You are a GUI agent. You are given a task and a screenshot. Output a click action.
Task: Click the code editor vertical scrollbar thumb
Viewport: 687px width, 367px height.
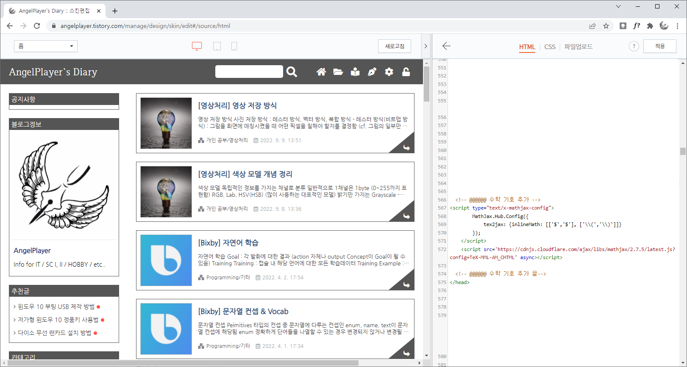pyautogui.click(x=683, y=151)
